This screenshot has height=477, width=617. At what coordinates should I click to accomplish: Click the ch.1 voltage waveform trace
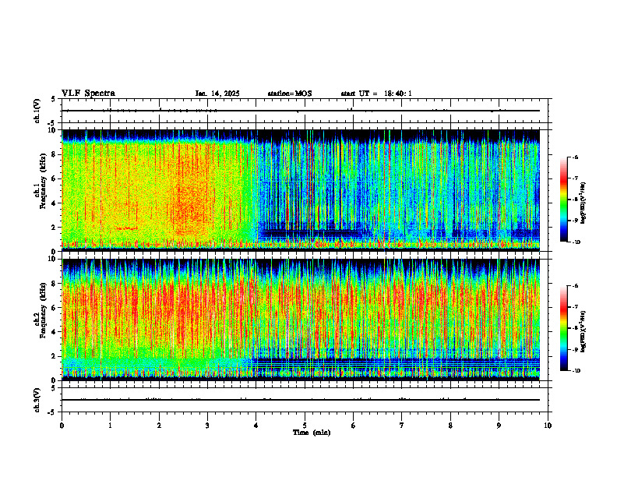[x=301, y=111]
